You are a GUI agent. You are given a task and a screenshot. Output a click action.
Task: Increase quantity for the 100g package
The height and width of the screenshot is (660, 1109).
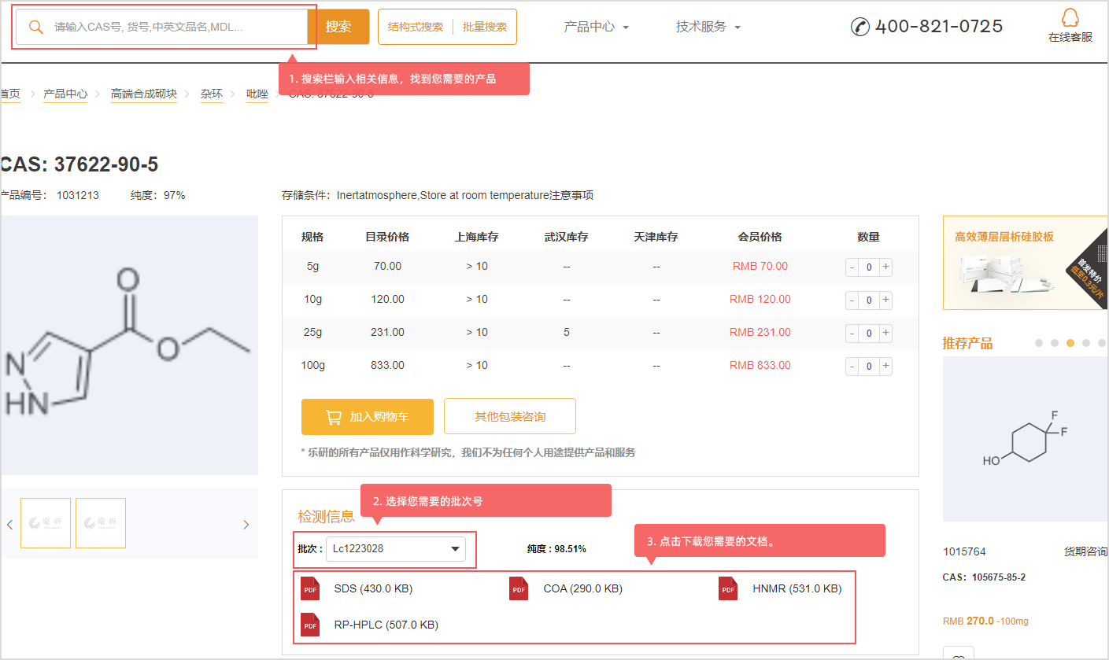tap(885, 366)
